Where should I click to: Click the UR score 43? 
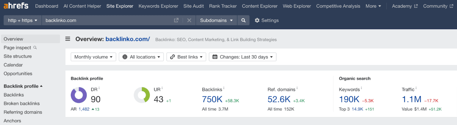tap(159, 99)
